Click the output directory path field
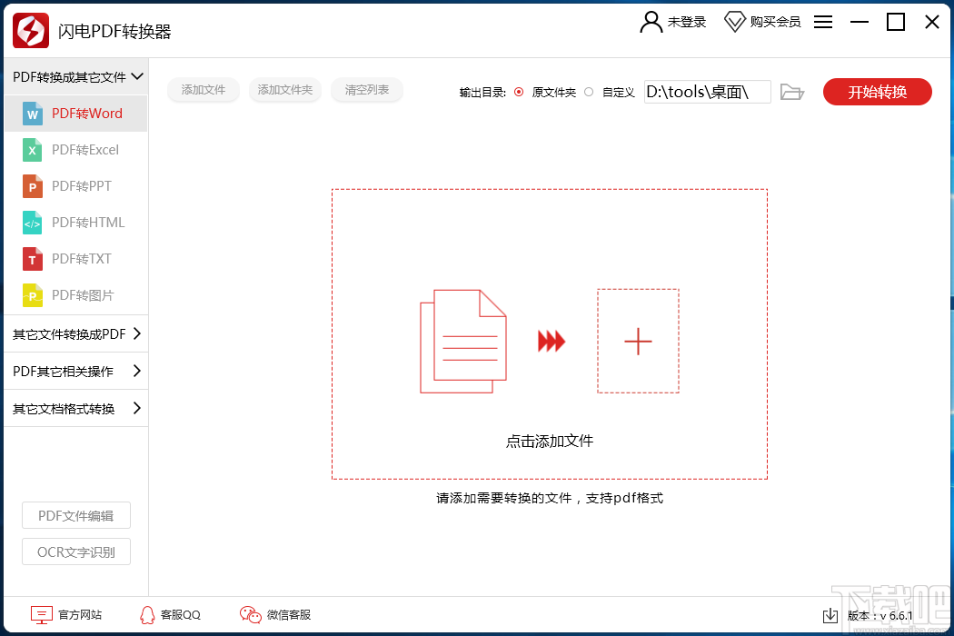This screenshot has height=636, width=954. point(707,91)
